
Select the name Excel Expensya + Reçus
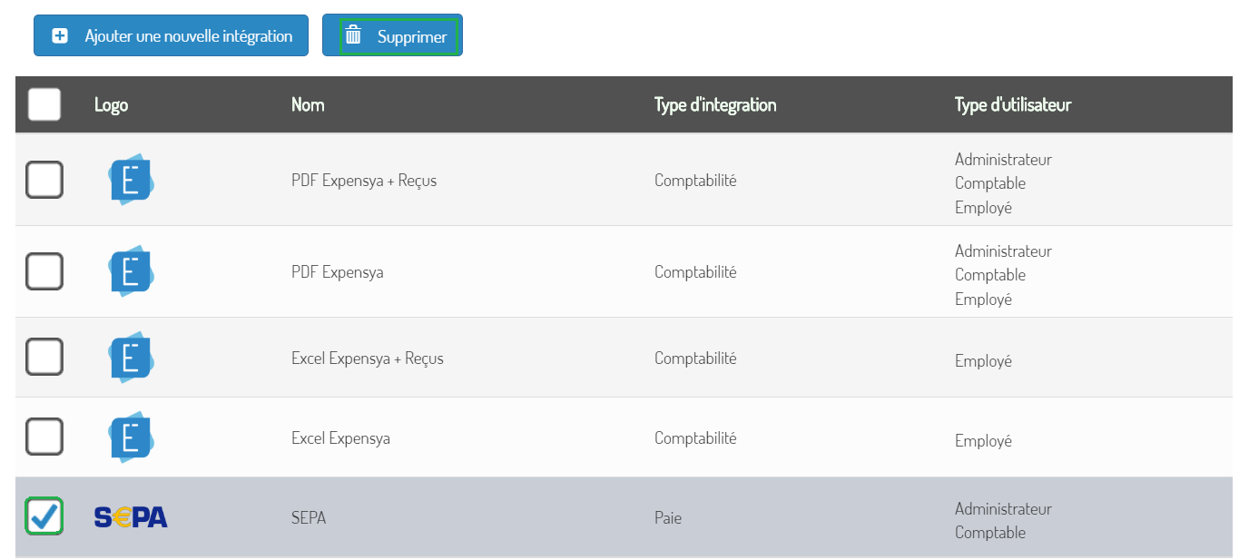[368, 359]
